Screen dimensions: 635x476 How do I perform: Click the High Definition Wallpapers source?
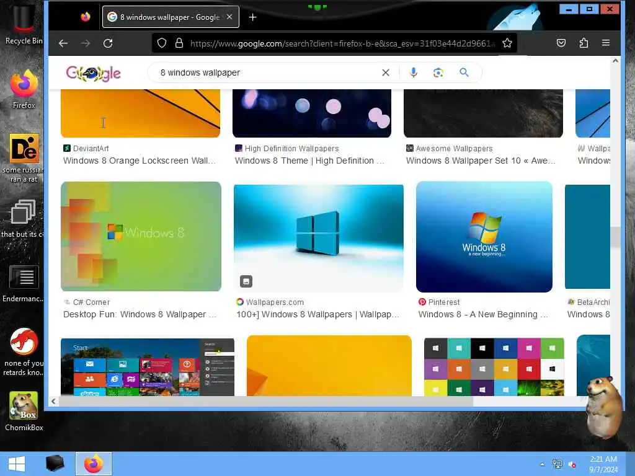coord(286,149)
